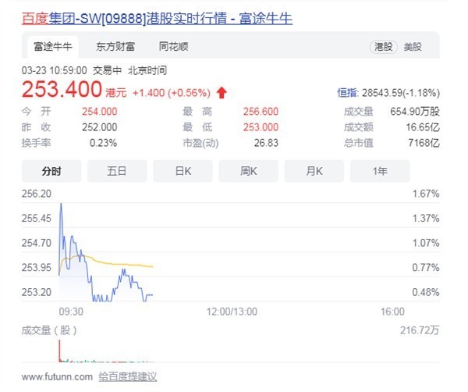Image resolution: width=468 pixels, height=392 pixels.
Task: Switch to the 同花顺 source tab
Action: [174, 47]
